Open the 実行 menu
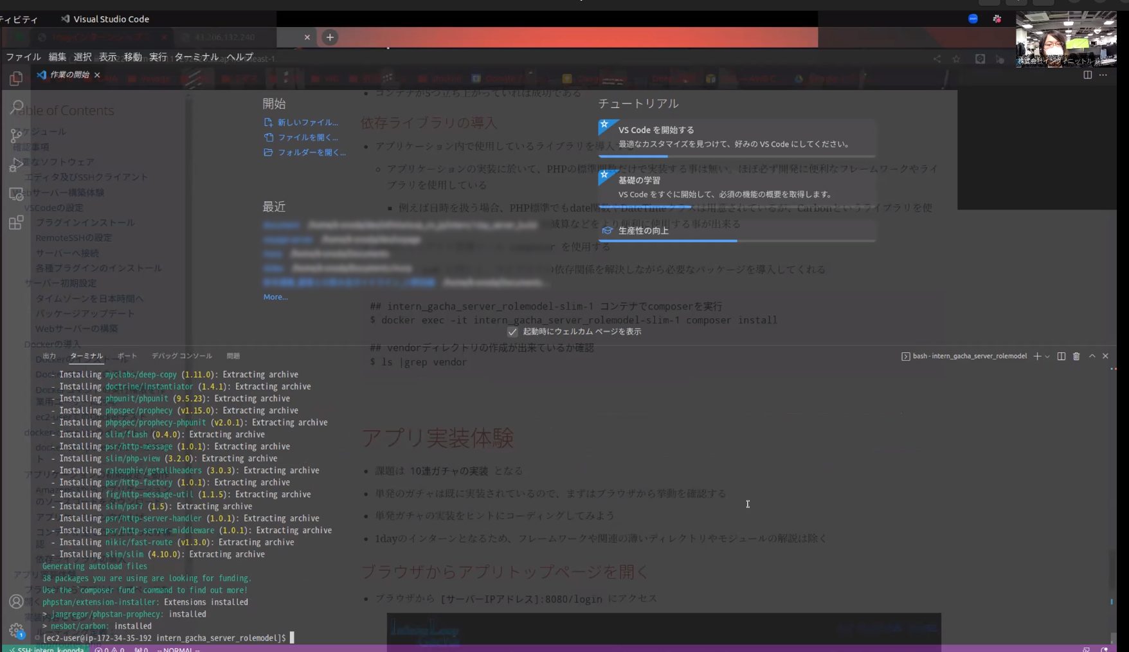Viewport: 1129px width, 652px height. 158,57
